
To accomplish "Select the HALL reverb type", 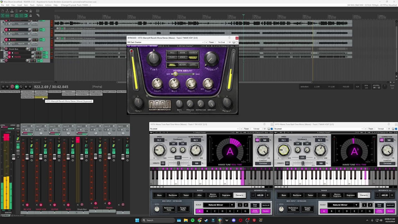I will (x=172, y=53).
